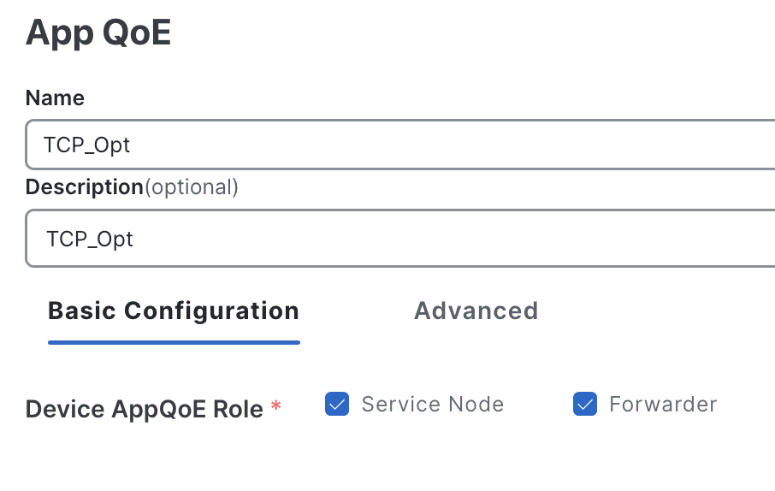775x491 pixels.
Task: Click the "(optional)" hint text
Action: click(x=191, y=187)
